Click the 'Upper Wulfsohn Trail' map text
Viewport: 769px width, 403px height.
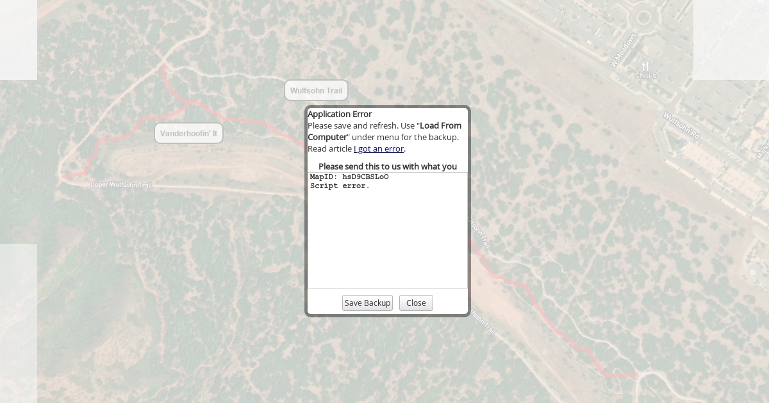[122, 185]
